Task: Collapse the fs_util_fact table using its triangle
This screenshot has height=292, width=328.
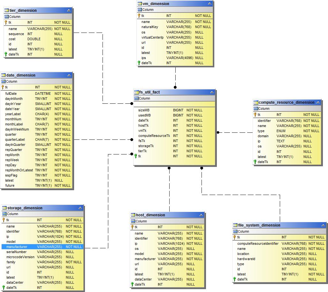Action: pyautogui.click(x=212, y=92)
